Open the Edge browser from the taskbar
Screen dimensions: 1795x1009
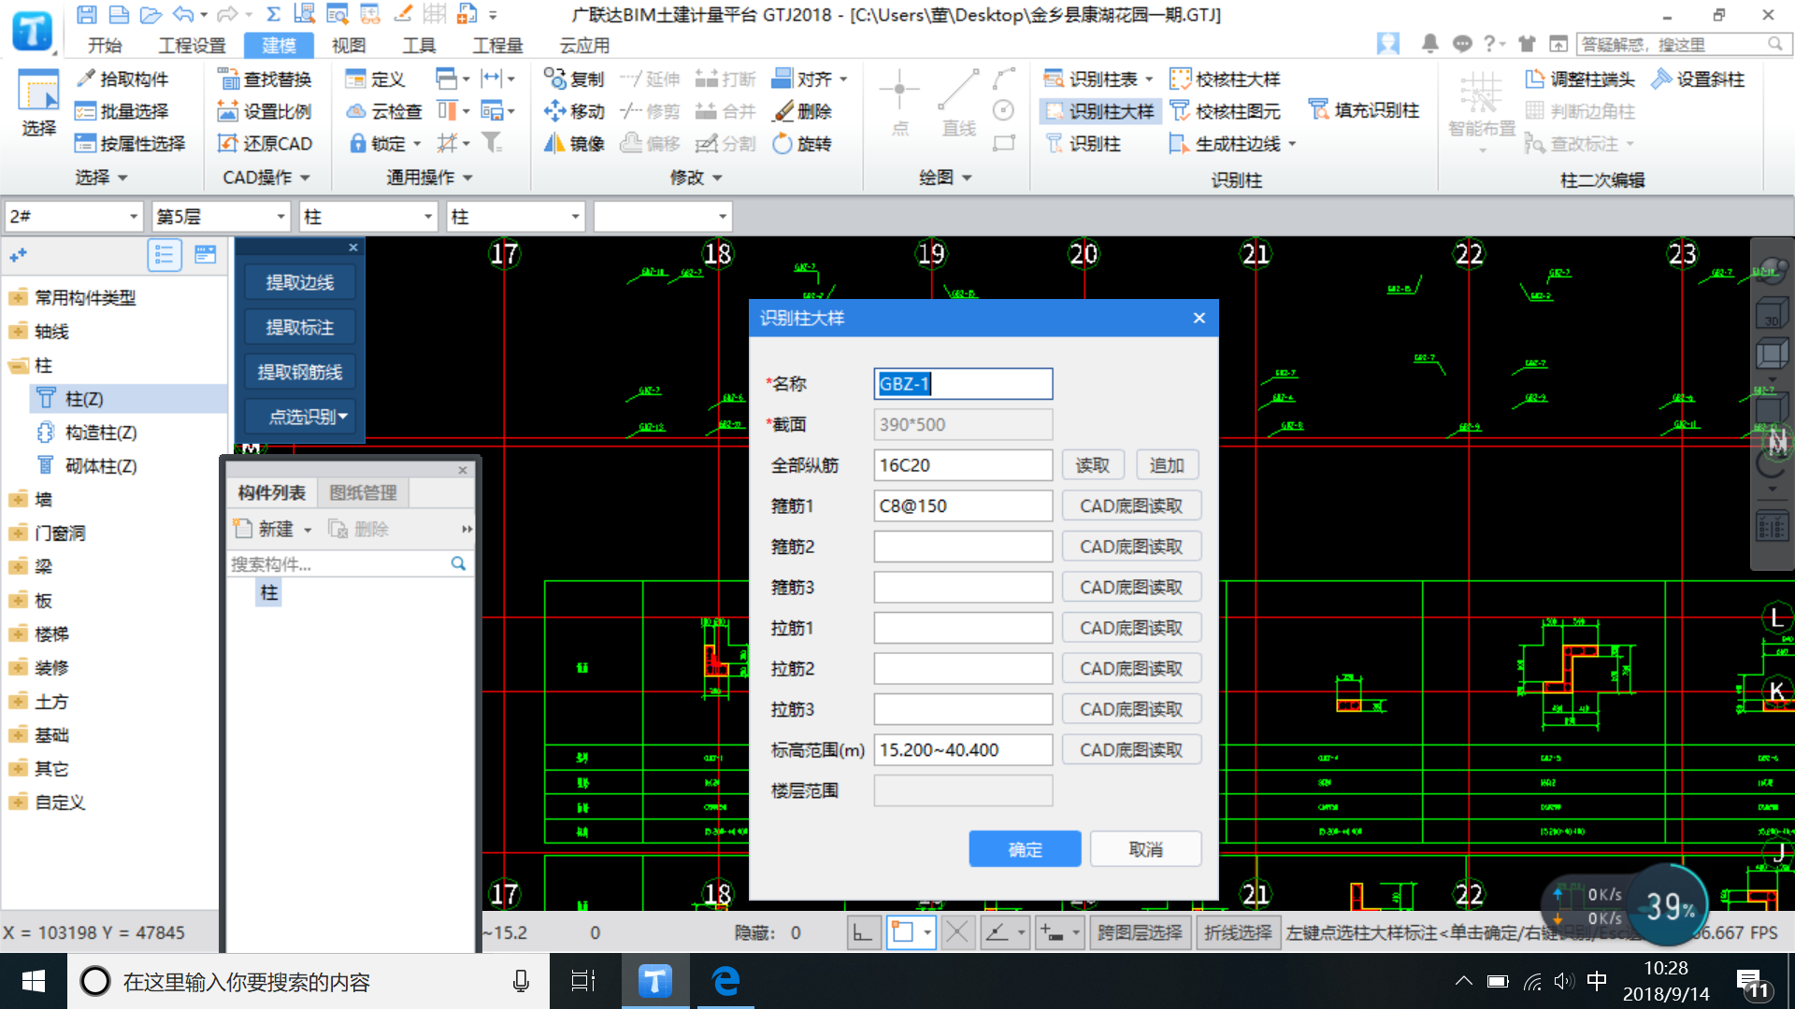coord(725,981)
